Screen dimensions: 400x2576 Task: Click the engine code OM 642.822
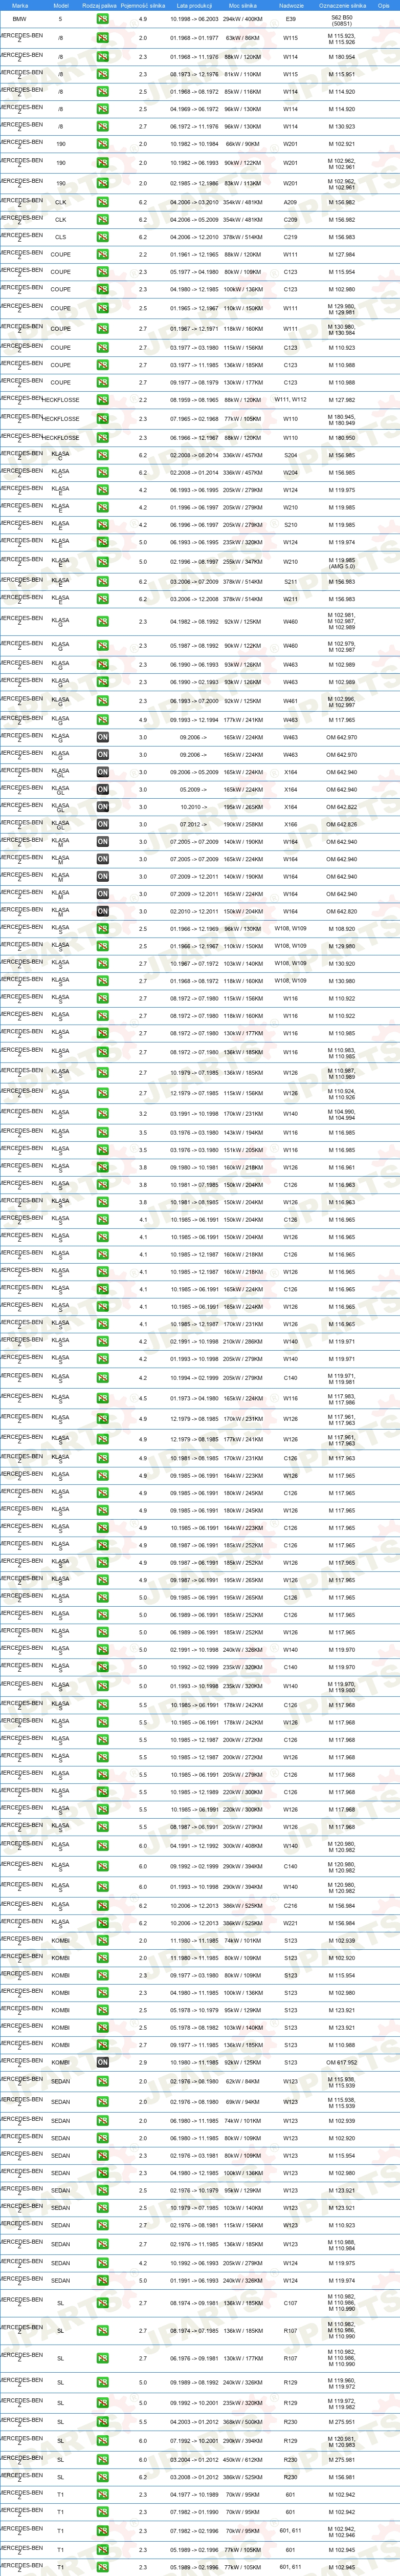tap(342, 807)
